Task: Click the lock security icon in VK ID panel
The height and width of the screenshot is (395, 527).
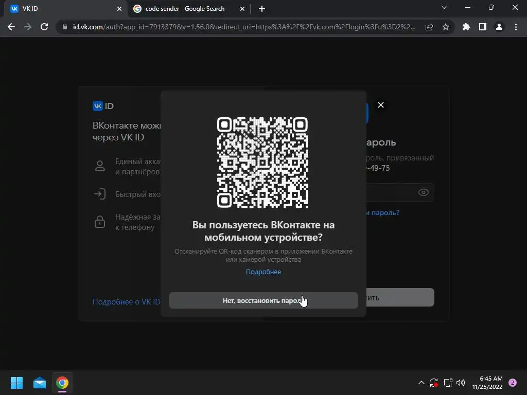Action: pyautogui.click(x=100, y=222)
